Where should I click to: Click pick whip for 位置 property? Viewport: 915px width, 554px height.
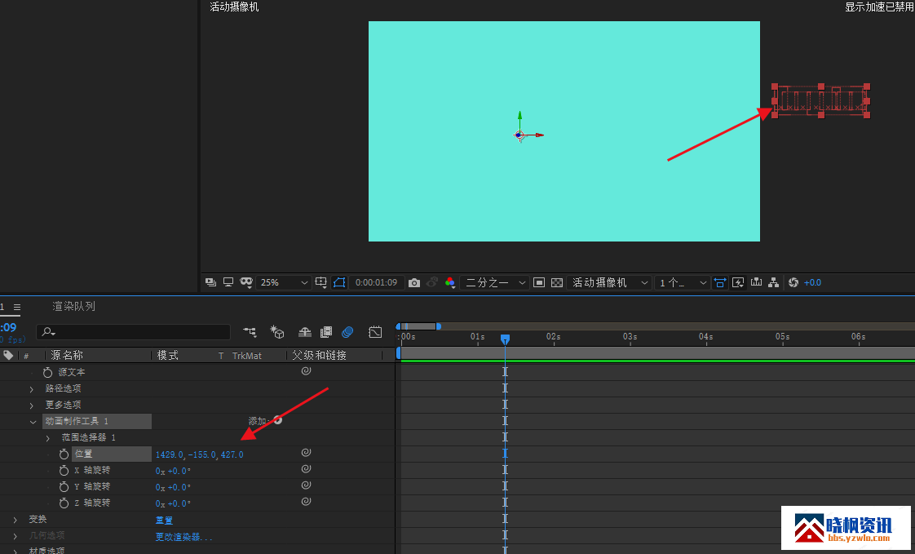[306, 453]
